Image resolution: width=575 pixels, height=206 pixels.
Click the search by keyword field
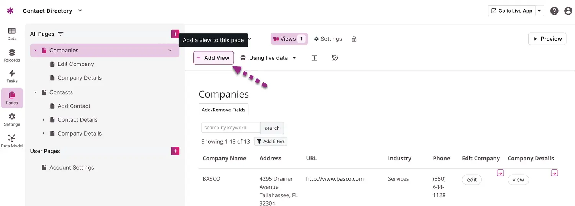click(231, 128)
